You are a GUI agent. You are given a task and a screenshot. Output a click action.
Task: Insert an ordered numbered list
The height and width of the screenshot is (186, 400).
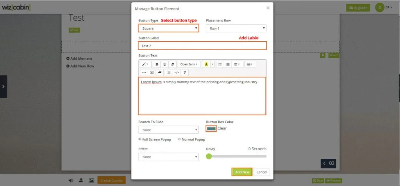tap(228, 64)
